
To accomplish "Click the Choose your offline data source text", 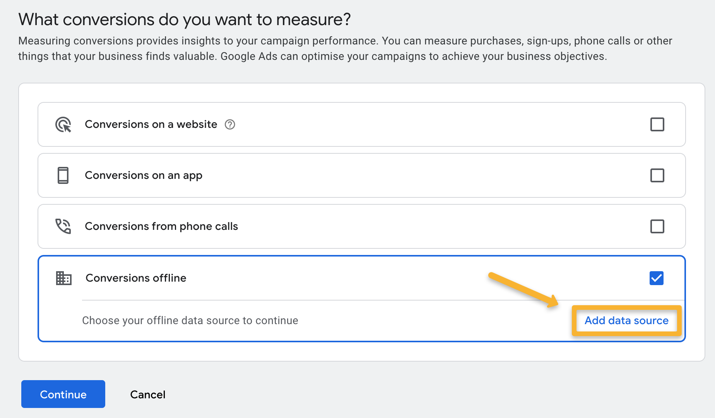I will pyautogui.click(x=190, y=321).
